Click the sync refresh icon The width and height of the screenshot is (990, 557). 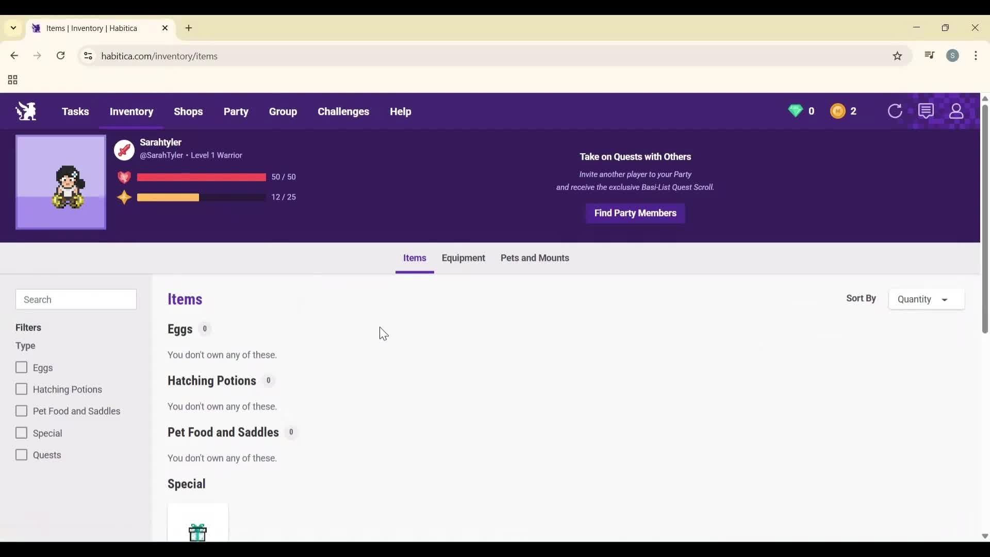point(895,111)
